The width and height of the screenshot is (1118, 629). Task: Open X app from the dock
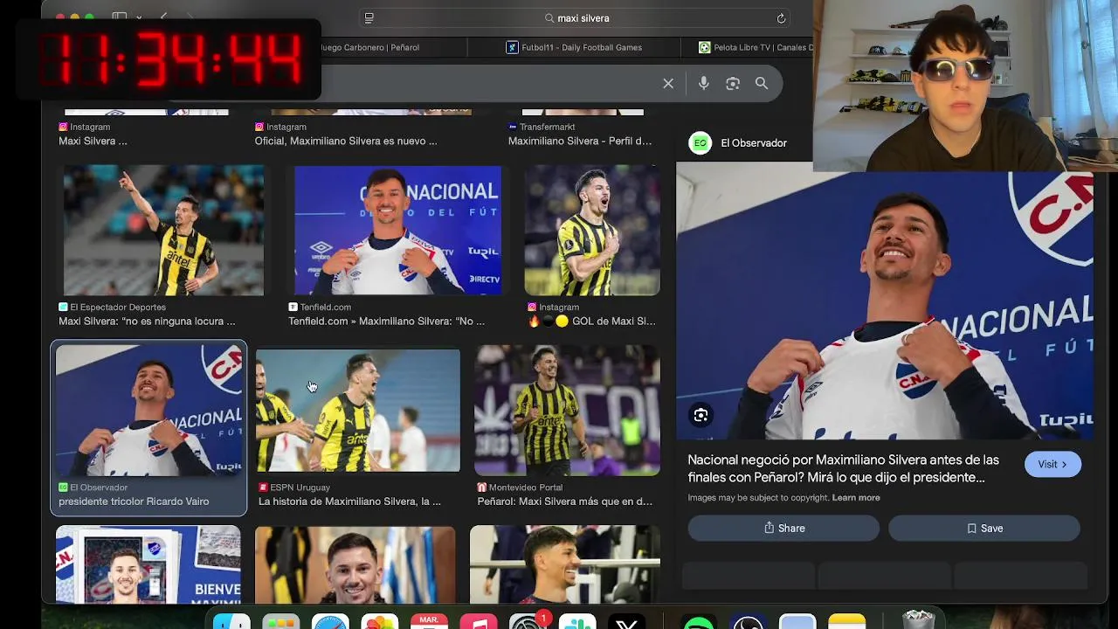(x=627, y=622)
